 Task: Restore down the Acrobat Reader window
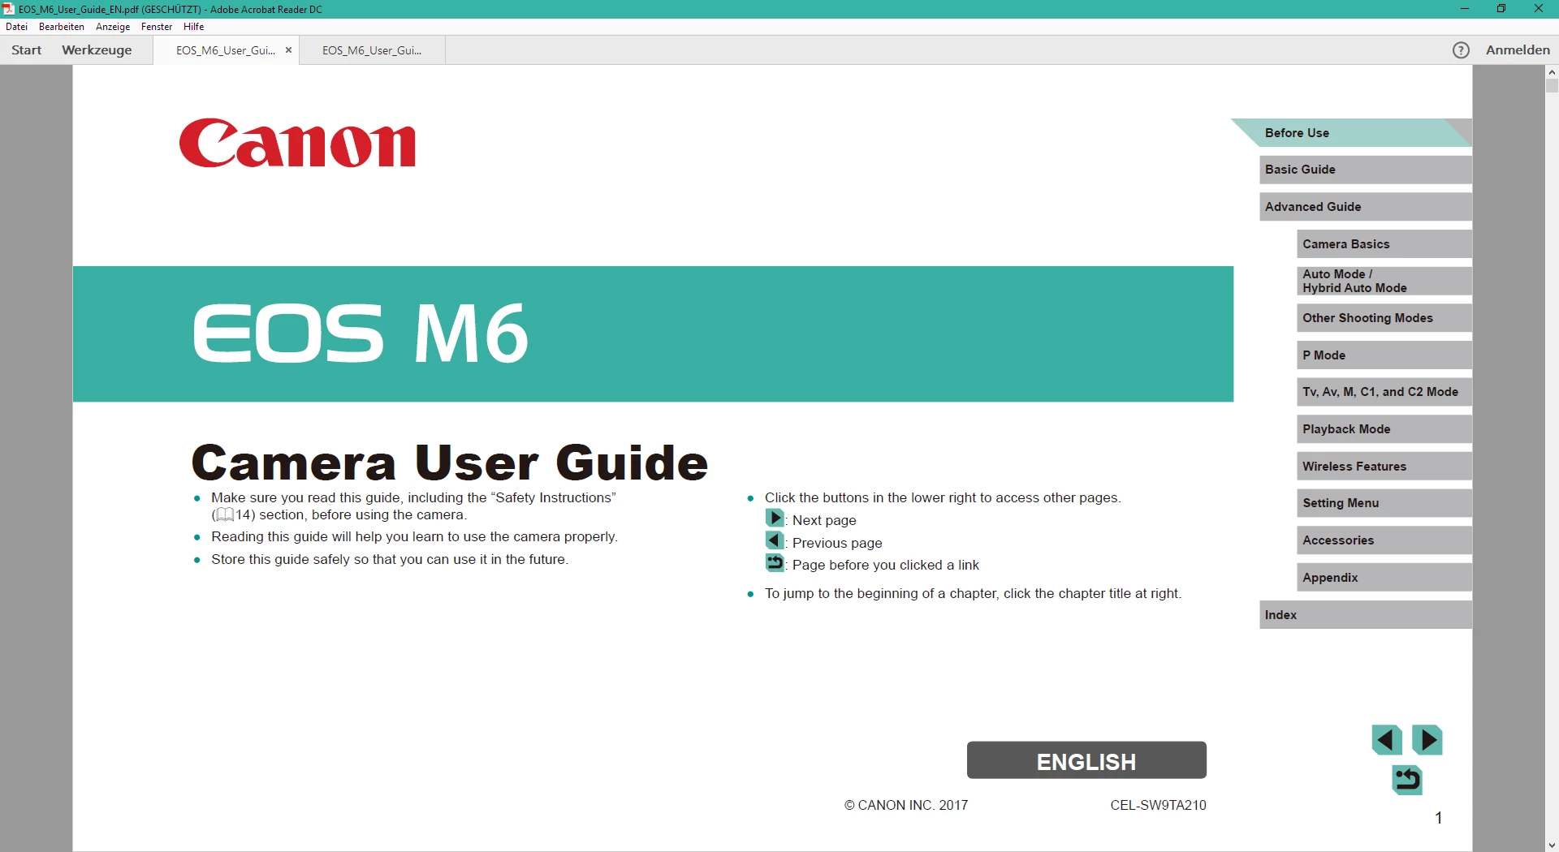1501,9
